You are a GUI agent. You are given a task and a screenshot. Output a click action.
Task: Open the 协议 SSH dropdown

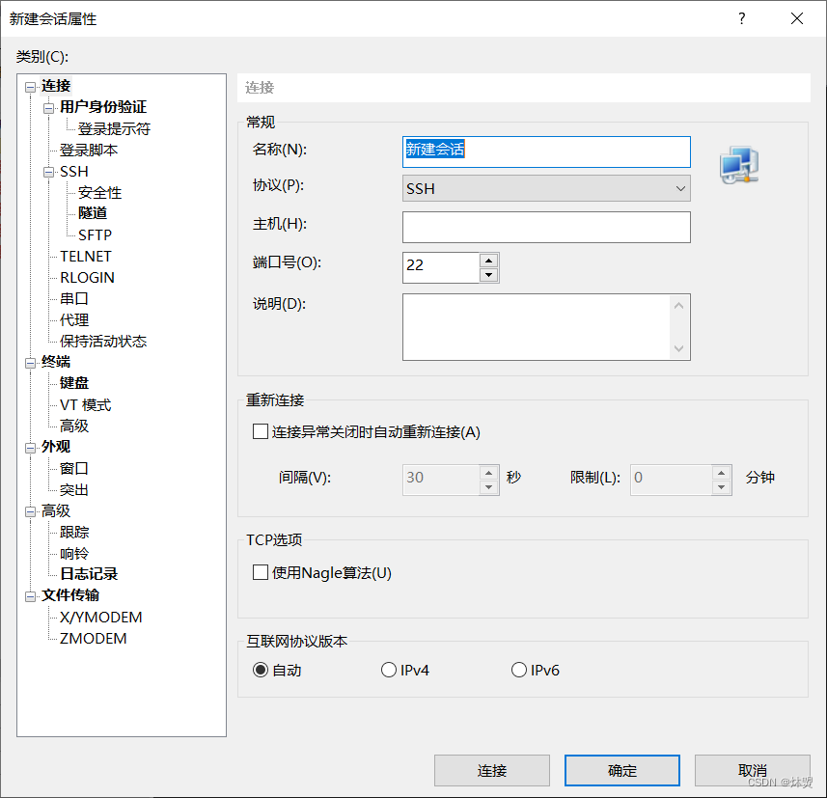546,188
